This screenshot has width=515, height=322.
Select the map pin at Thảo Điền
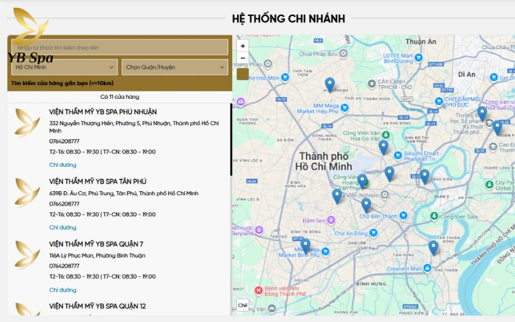click(424, 176)
